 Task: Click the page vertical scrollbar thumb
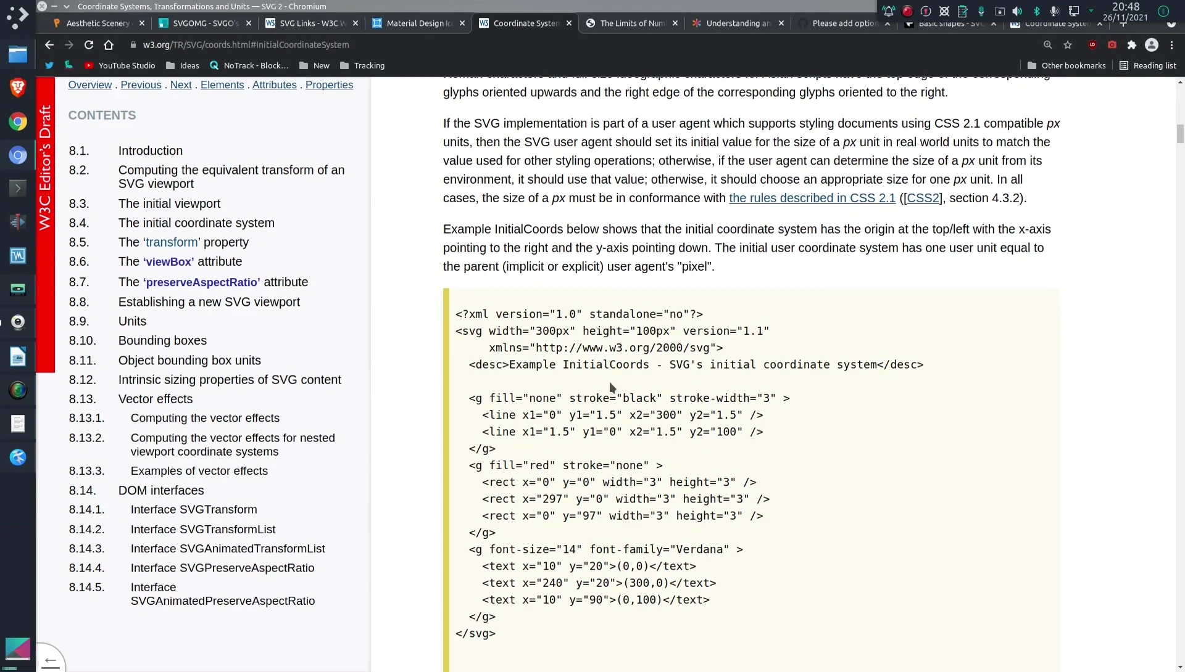pyautogui.click(x=1180, y=133)
